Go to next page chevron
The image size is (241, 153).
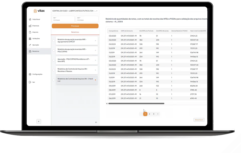tap(158, 114)
